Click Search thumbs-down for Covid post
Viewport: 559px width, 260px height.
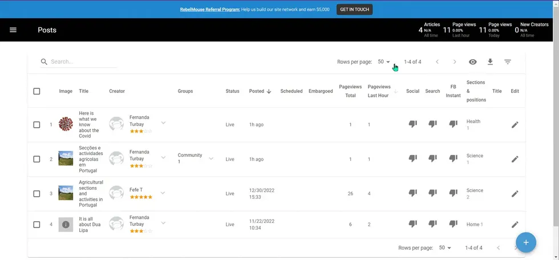point(432,124)
